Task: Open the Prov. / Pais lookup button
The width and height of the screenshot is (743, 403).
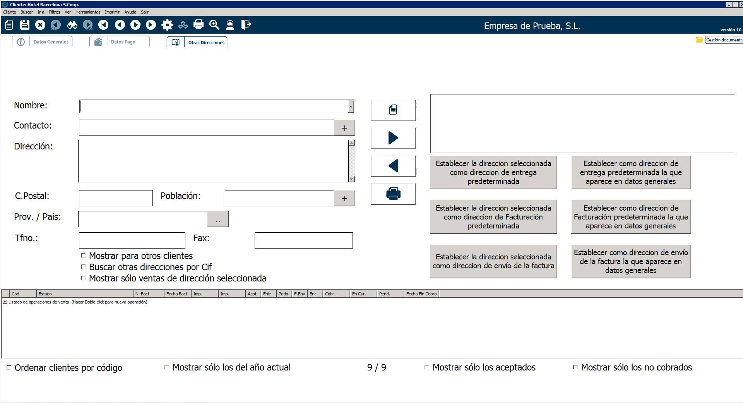Action: click(218, 220)
